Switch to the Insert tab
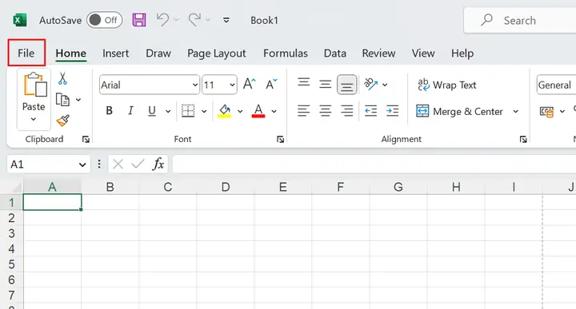 click(x=116, y=53)
